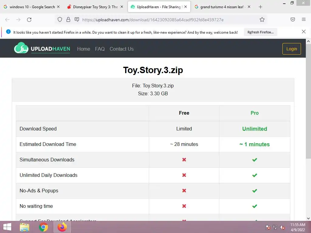Viewport: 311px width, 233px height.
Task: Open tracking protection shield icon
Action: pos(60,19)
